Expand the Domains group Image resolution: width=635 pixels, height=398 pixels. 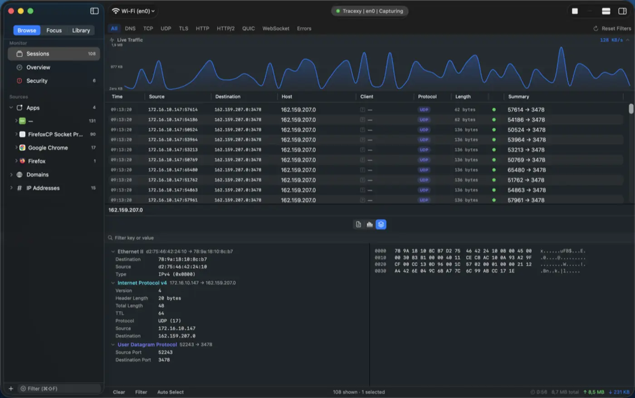pyautogui.click(x=11, y=175)
